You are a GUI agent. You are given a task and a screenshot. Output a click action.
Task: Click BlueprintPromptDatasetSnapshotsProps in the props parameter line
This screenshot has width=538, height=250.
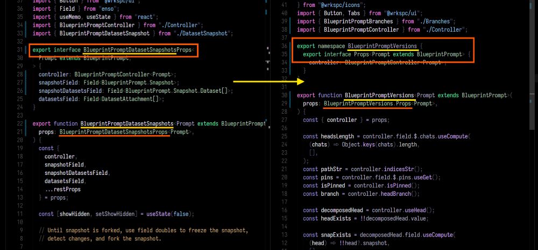click(114, 131)
